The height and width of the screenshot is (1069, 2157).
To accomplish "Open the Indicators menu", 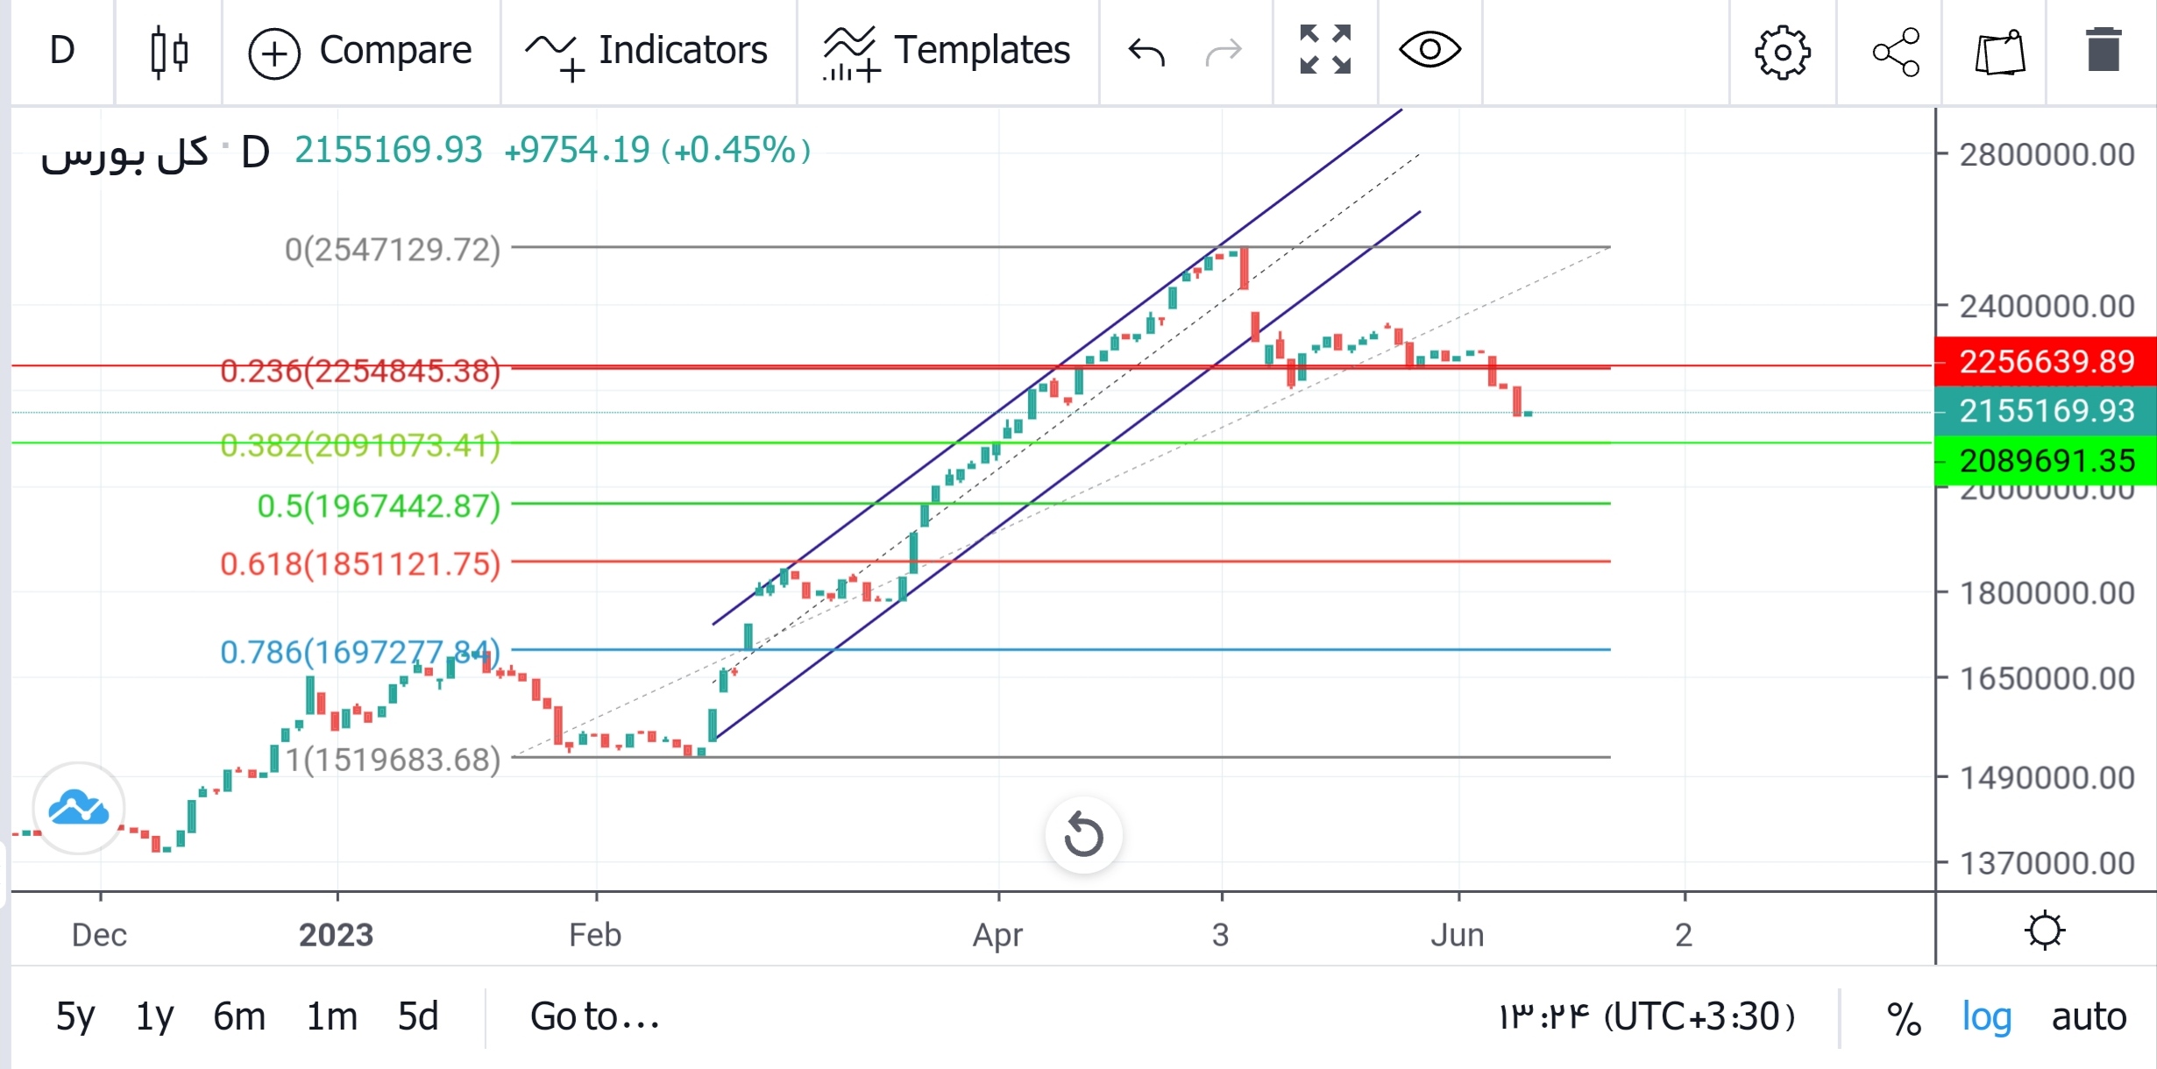I will pyautogui.click(x=647, y=52).
